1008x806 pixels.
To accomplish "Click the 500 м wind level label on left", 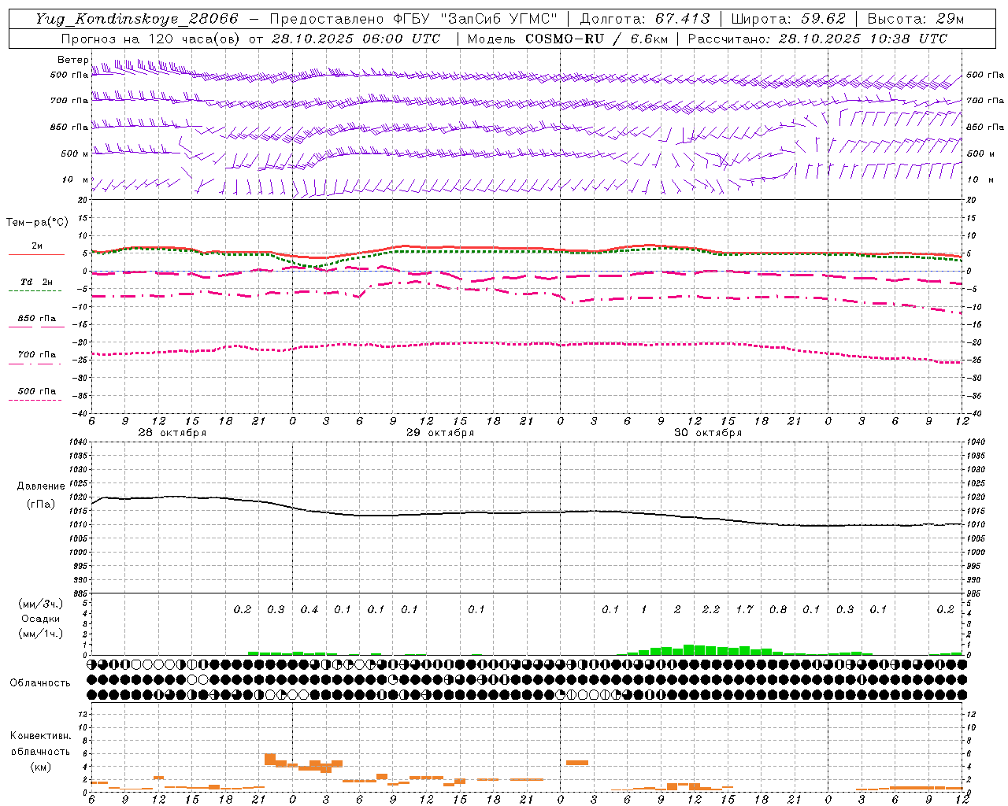I will click(x=75, y=154).
